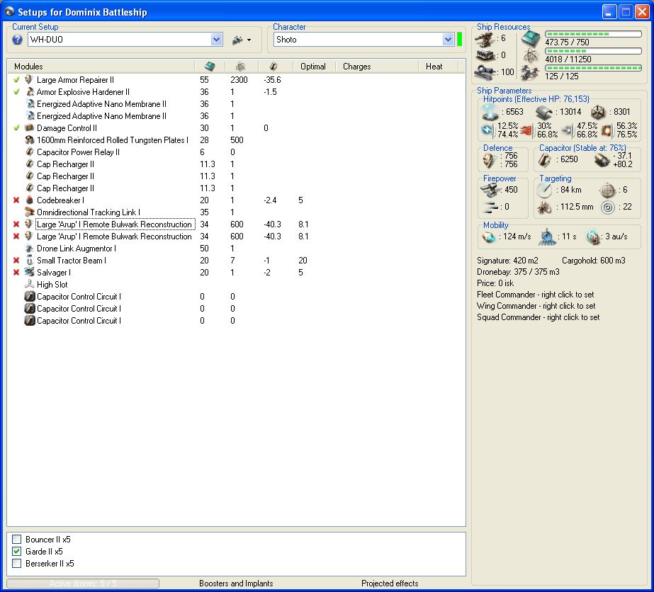The width and height of the screenshot is (654, 592).
Task: Click the Signature: 420 m2 value
Action: [x=507, y=261]
